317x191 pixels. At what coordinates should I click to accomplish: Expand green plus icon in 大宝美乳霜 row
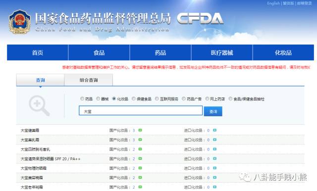pyautogui.click(x=140, y=140)
